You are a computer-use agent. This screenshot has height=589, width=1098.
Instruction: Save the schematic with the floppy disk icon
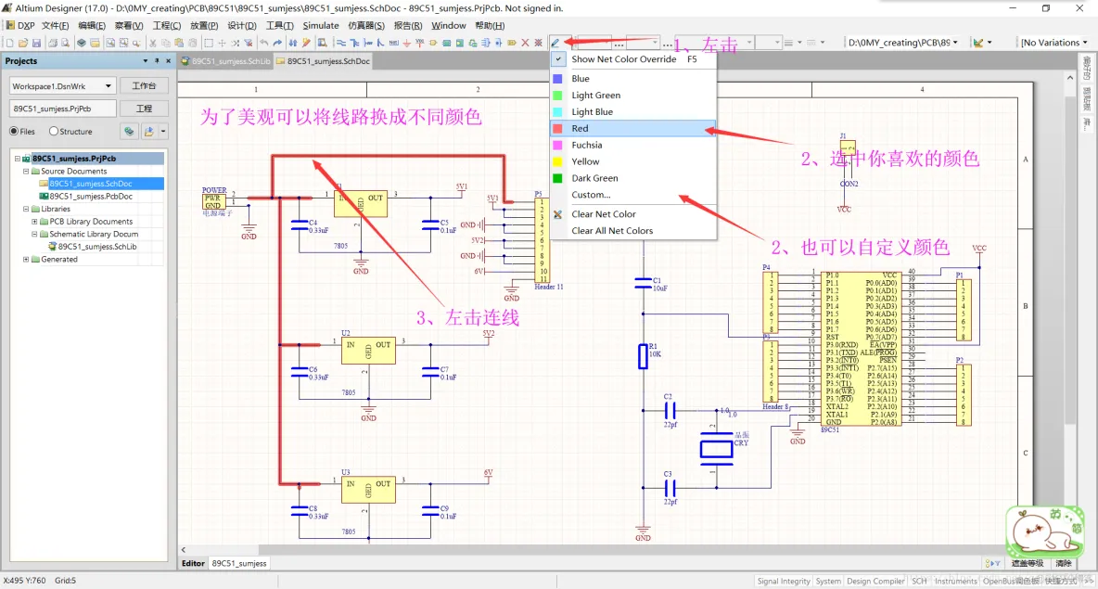coord(36,43)
